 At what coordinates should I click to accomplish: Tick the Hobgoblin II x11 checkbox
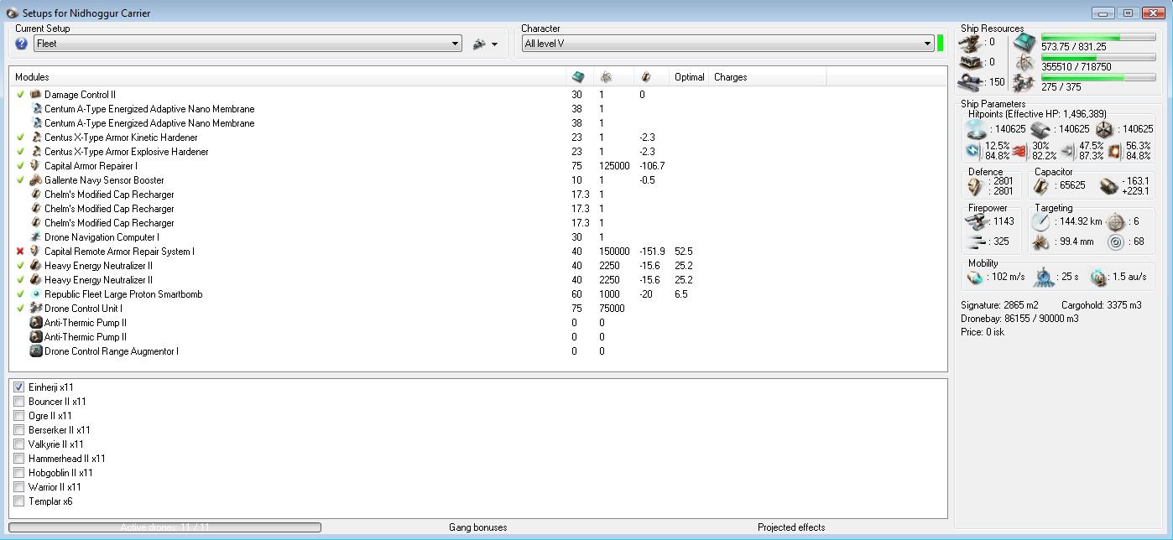[19, 473]
